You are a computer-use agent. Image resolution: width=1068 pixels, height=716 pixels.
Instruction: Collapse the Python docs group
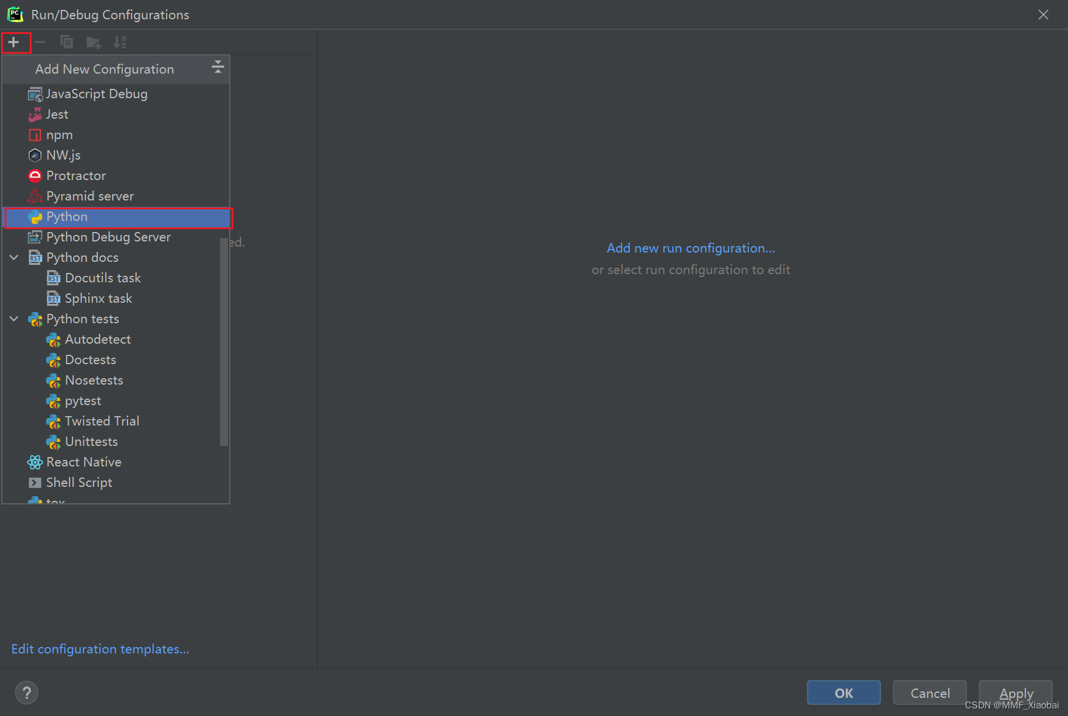pyautogui.click(x=14, y=258)
